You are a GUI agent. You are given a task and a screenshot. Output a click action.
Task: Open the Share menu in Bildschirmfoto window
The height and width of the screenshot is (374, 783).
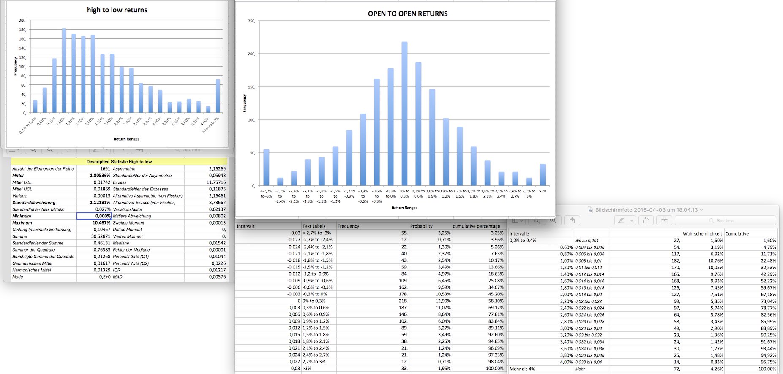pos(572,220)
